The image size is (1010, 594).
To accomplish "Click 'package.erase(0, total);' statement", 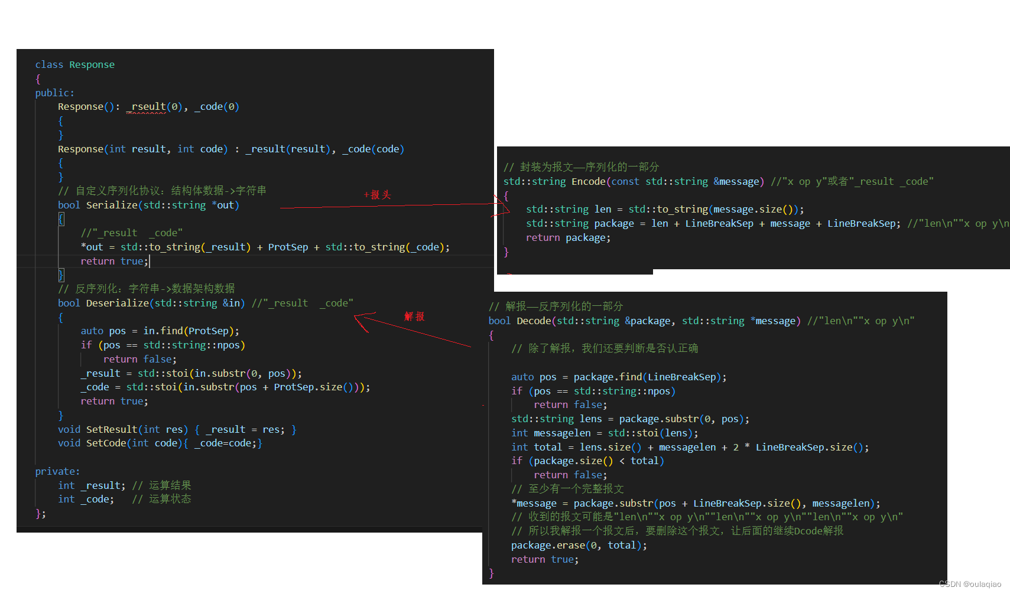I will click(579, 545).
